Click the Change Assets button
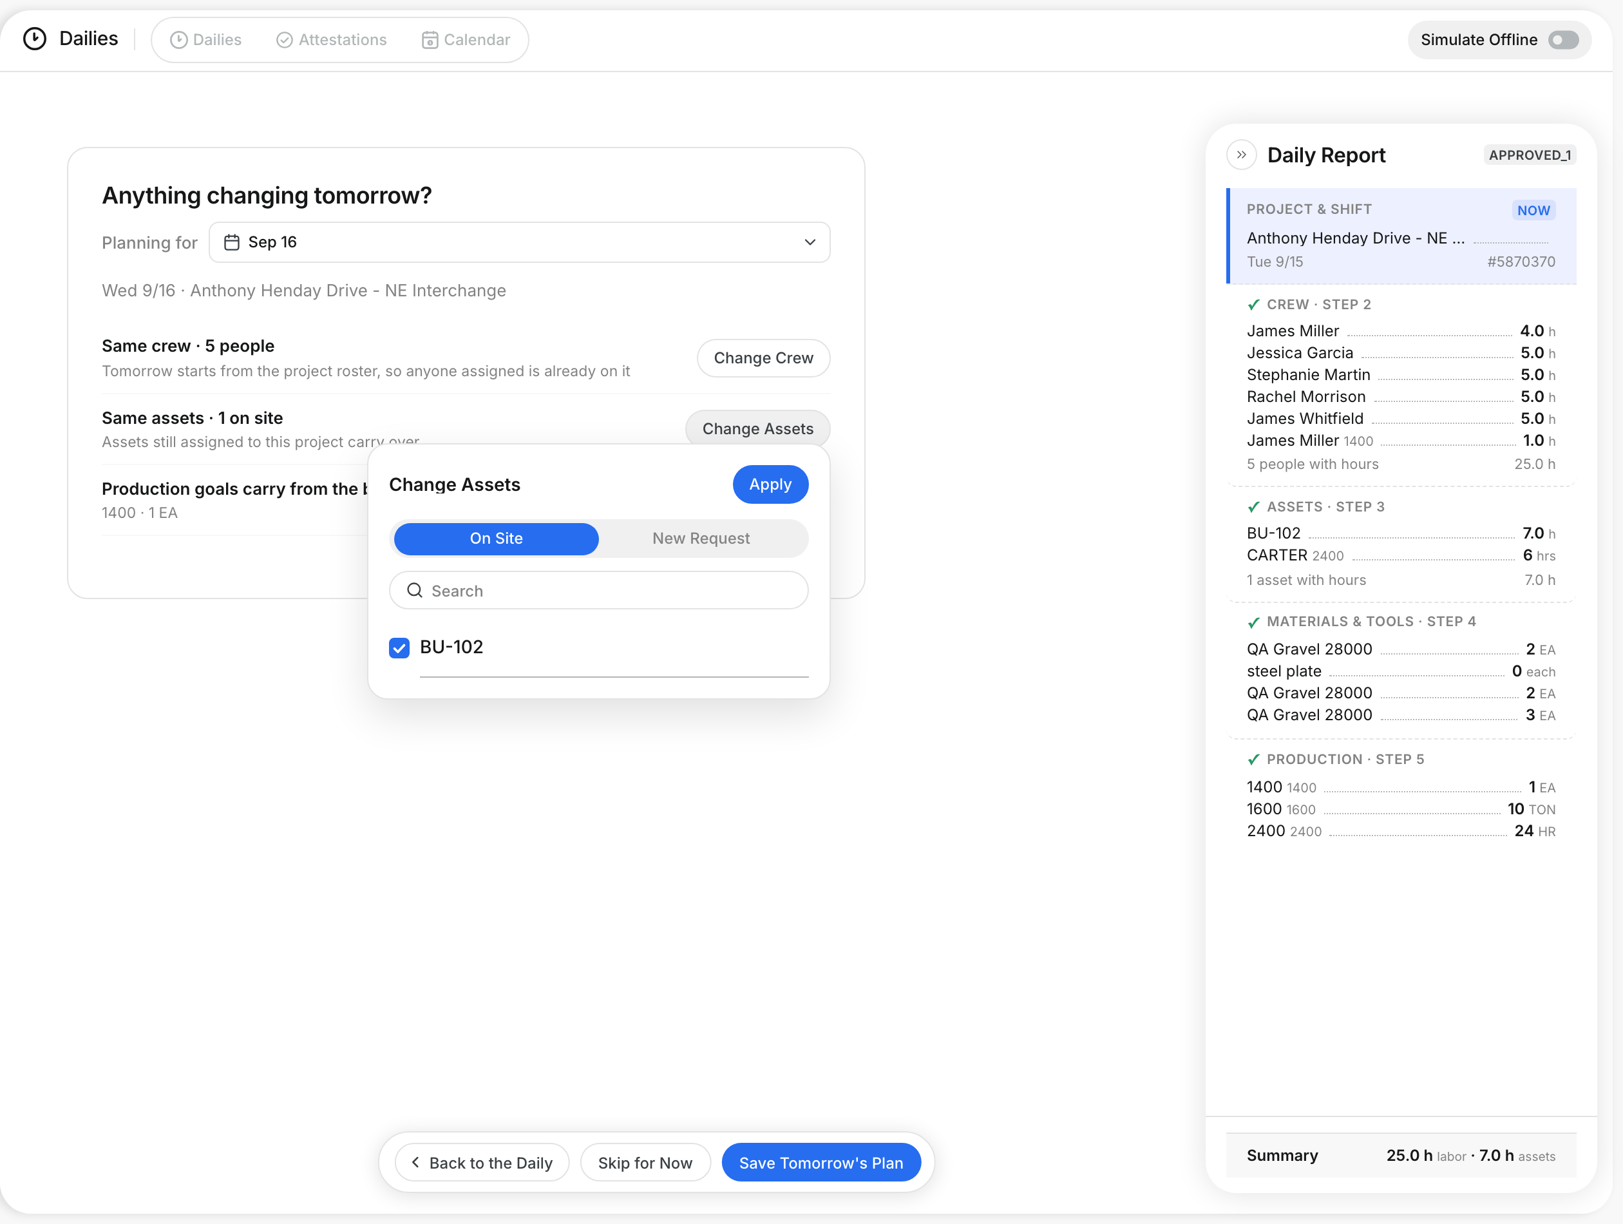The height and width of the screenshot is (1224, 1623). point(757,428)
